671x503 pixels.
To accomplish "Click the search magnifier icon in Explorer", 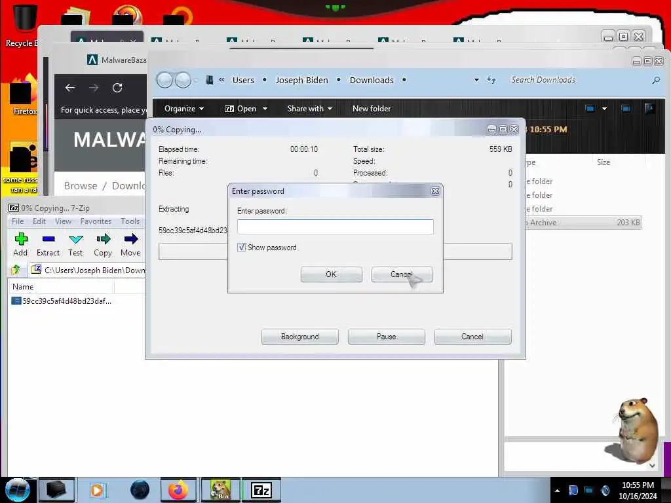I will [x=656, y=80].
